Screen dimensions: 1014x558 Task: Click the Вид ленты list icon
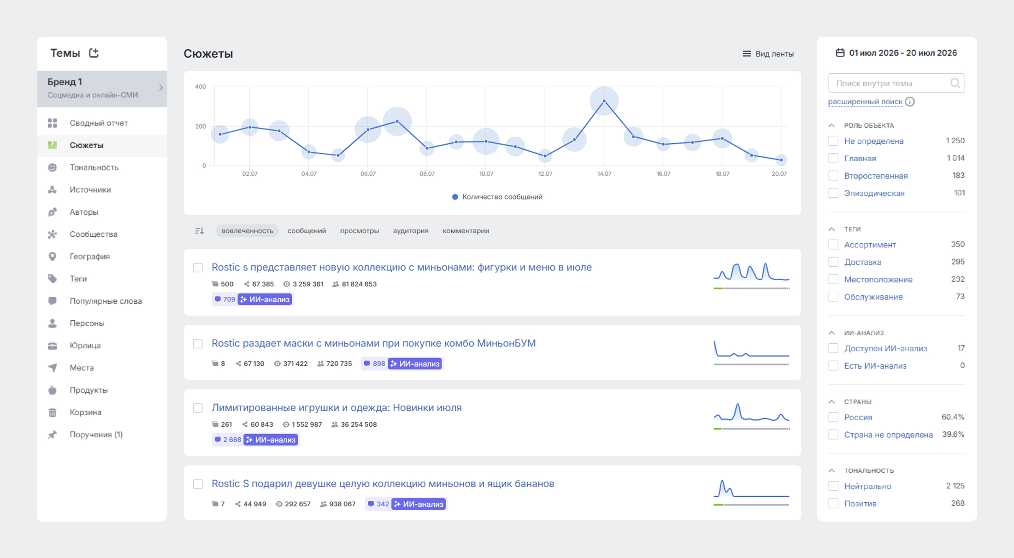[747, 54]
